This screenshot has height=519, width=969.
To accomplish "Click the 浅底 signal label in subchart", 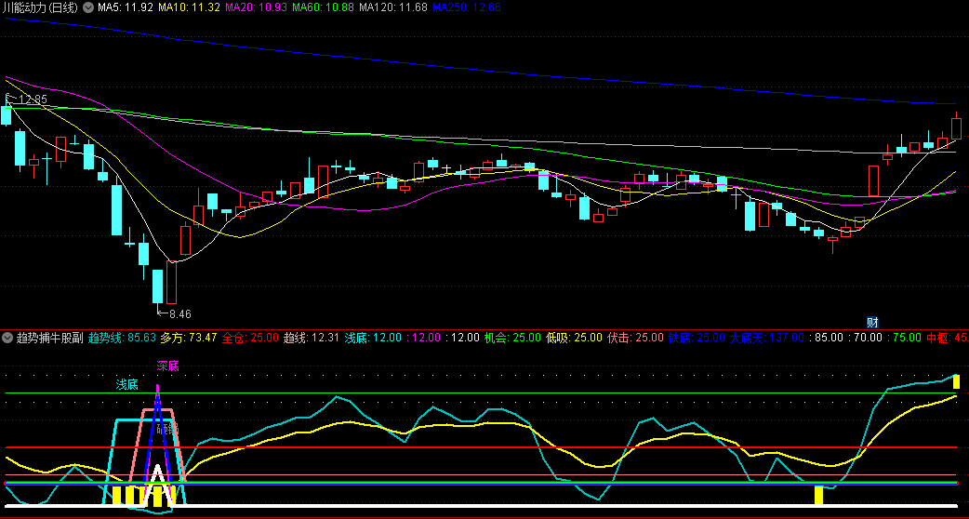I will (126, 384).
